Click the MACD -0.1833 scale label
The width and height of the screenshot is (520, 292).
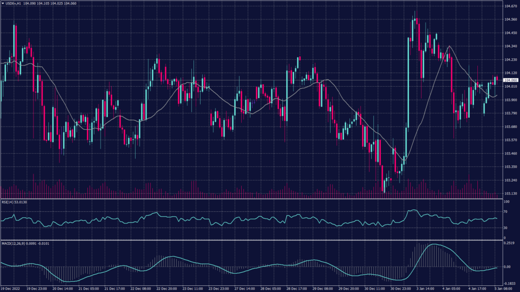point(509,283)
